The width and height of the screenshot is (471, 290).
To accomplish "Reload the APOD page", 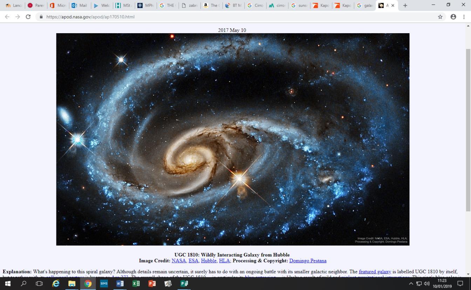I will (28, 17).
